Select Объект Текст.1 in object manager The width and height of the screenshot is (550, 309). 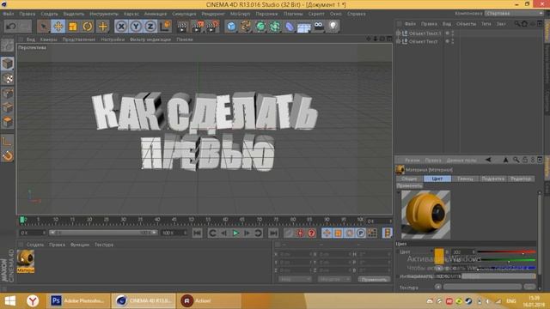(x=425, y=33)
